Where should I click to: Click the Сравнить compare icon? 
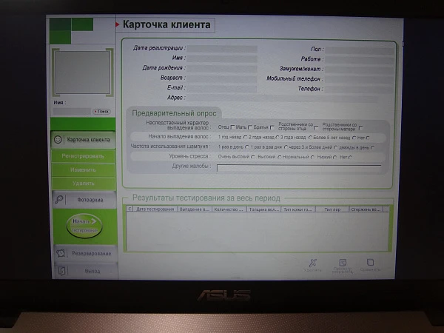pos(370,263)
